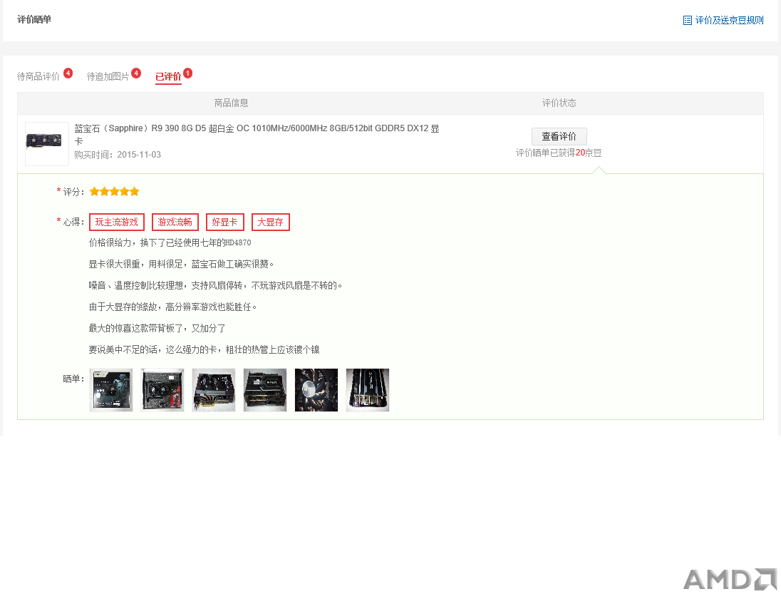This screenshot has height=594, width=781.
Task: Open second review photo with opened package
Action: (x=162, y=390)
